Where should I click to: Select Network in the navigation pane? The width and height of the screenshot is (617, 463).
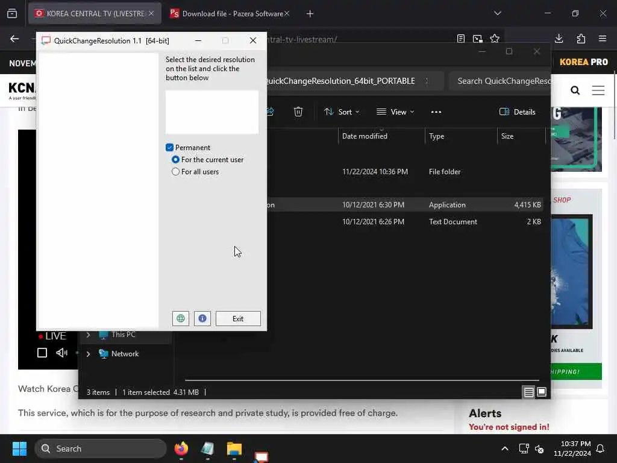pyautogui.click(x=125, y=354)
